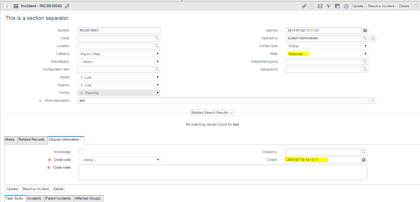Open the personalize form gear icon

(x=346, y=6)
